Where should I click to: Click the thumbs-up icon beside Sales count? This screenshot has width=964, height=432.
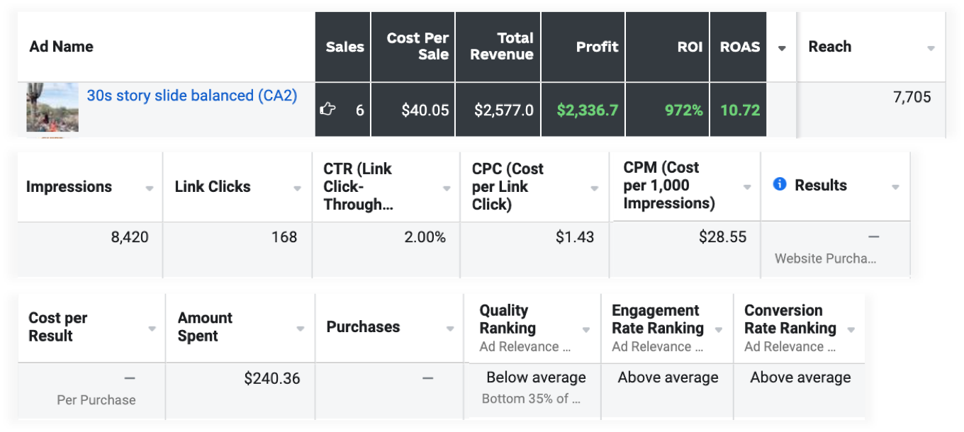point(327,109)
